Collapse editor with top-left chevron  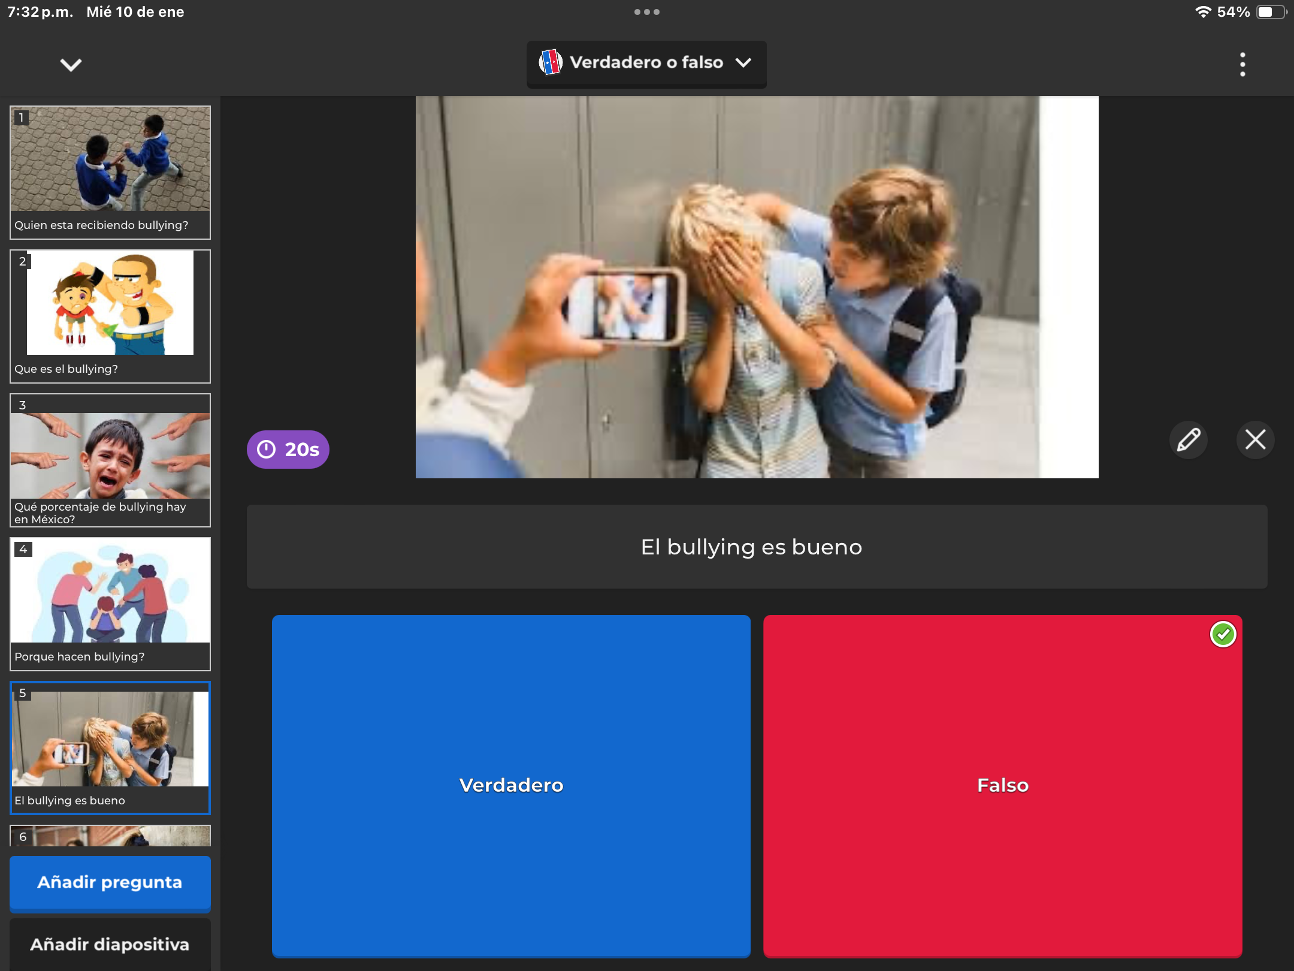(x=71, y=64)
